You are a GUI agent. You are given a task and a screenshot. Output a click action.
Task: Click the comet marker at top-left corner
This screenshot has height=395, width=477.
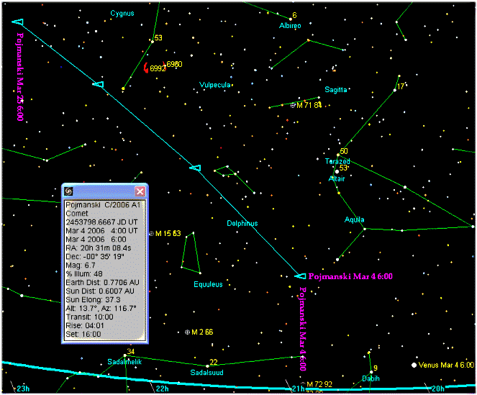[18, 23]
